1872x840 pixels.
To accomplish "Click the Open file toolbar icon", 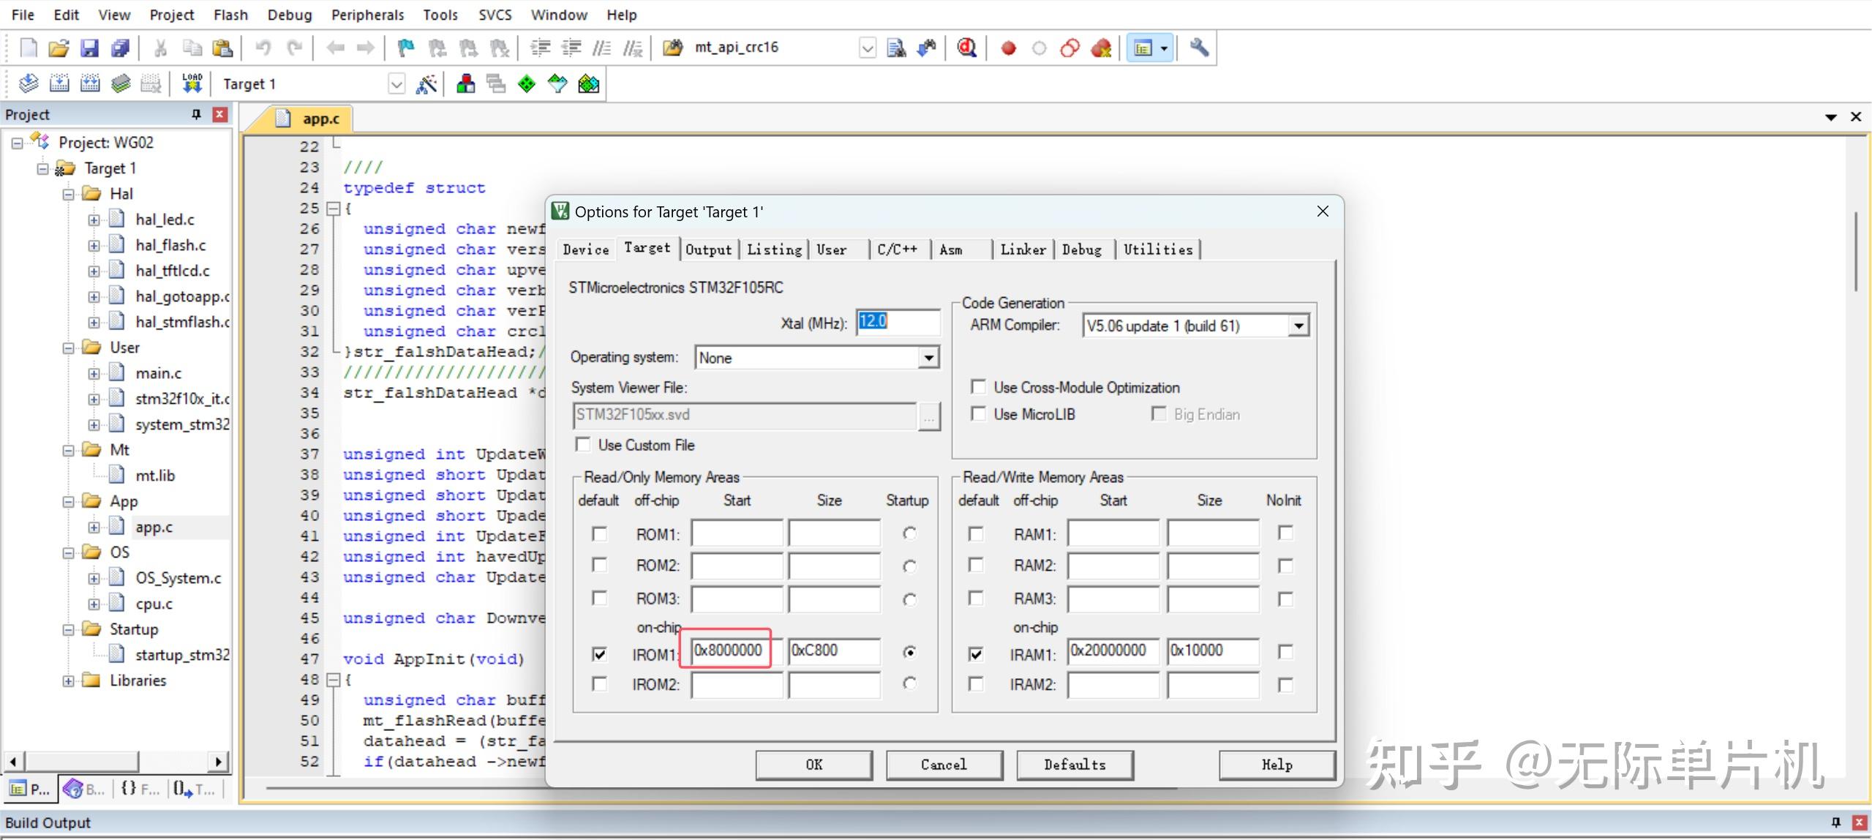I will (x=59, y=48).
